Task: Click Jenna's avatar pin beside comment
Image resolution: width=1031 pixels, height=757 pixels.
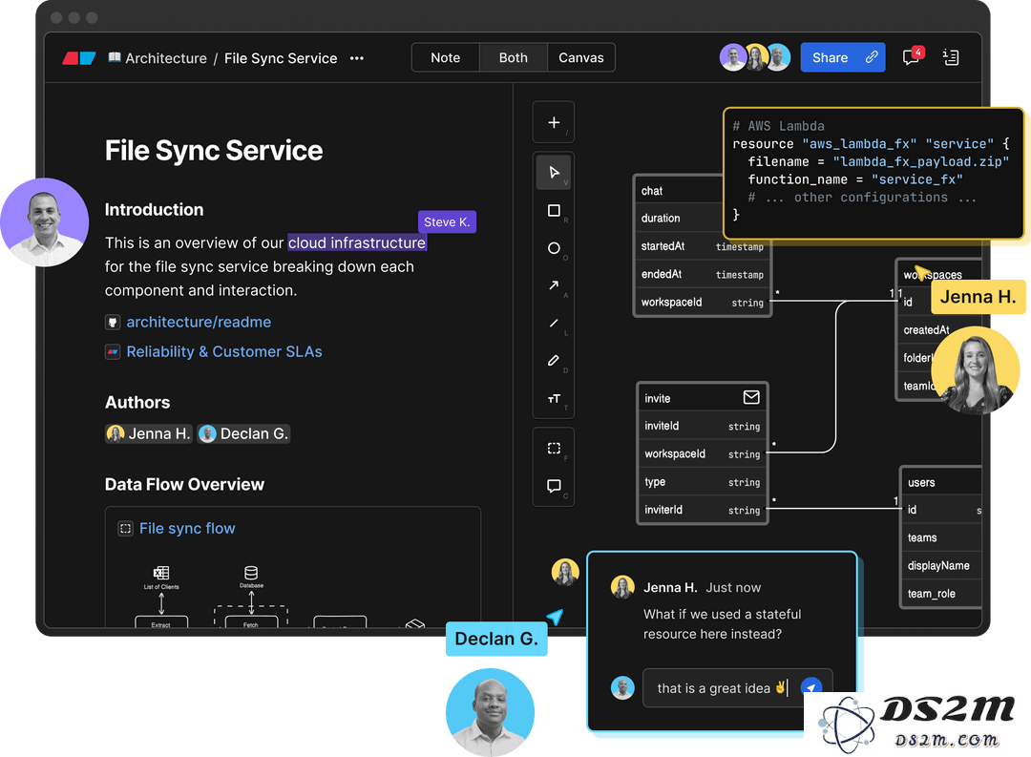Action: 565,572
